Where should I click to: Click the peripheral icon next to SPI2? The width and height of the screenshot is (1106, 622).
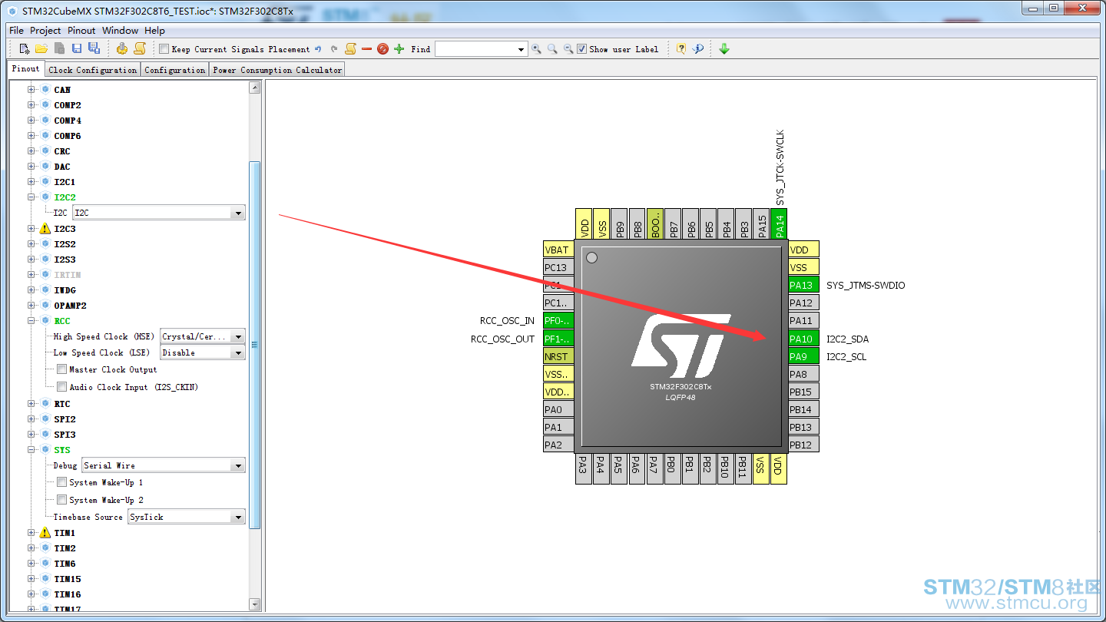tap(45, 419)
